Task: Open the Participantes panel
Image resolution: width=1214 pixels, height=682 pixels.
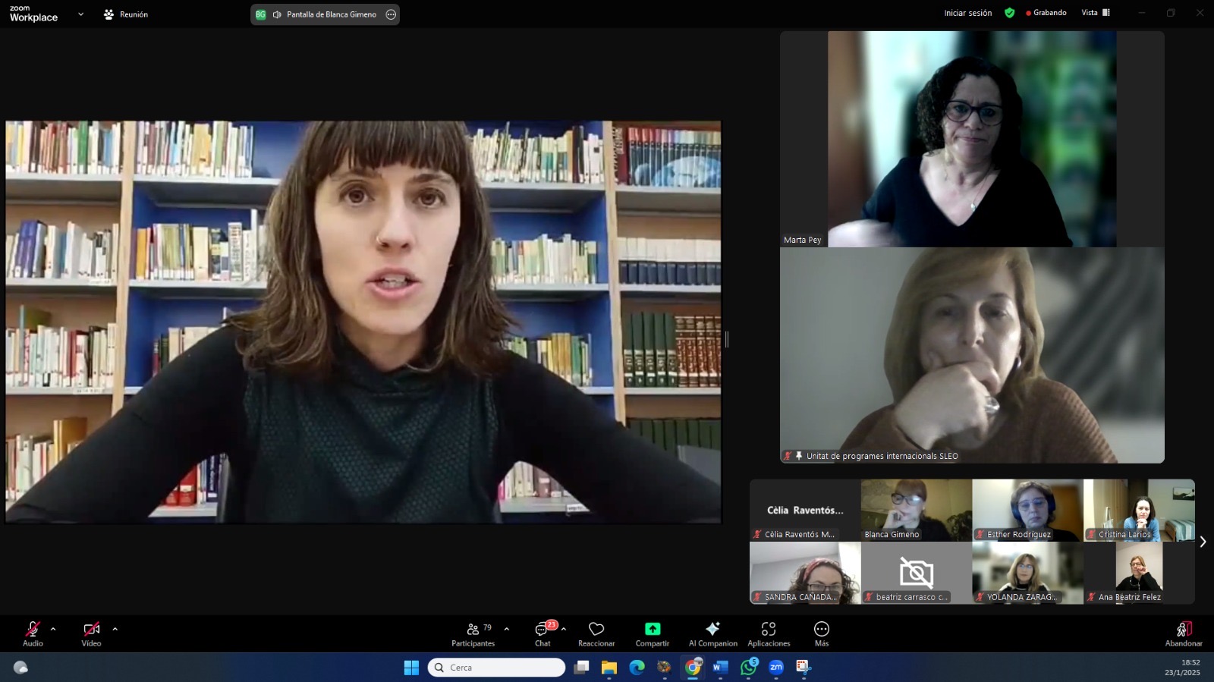Action: [x=473, y=633]
